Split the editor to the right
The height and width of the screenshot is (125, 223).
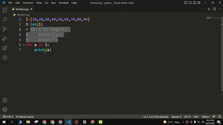(214, 9)
